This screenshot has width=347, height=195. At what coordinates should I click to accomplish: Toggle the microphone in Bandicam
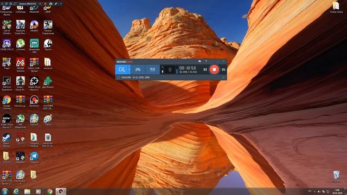click(163, 71)
